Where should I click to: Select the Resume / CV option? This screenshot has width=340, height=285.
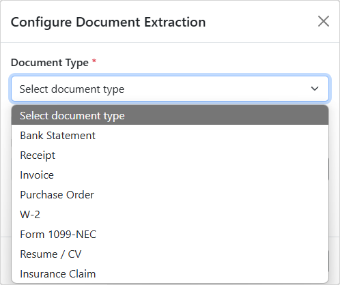[x=170, y=254]
